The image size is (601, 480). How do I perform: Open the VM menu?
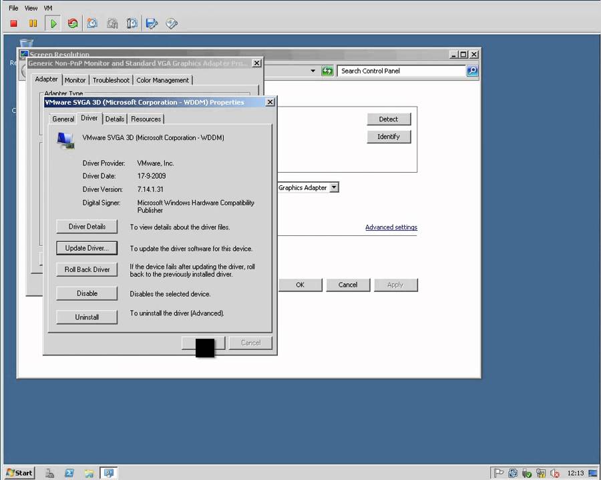48,8
